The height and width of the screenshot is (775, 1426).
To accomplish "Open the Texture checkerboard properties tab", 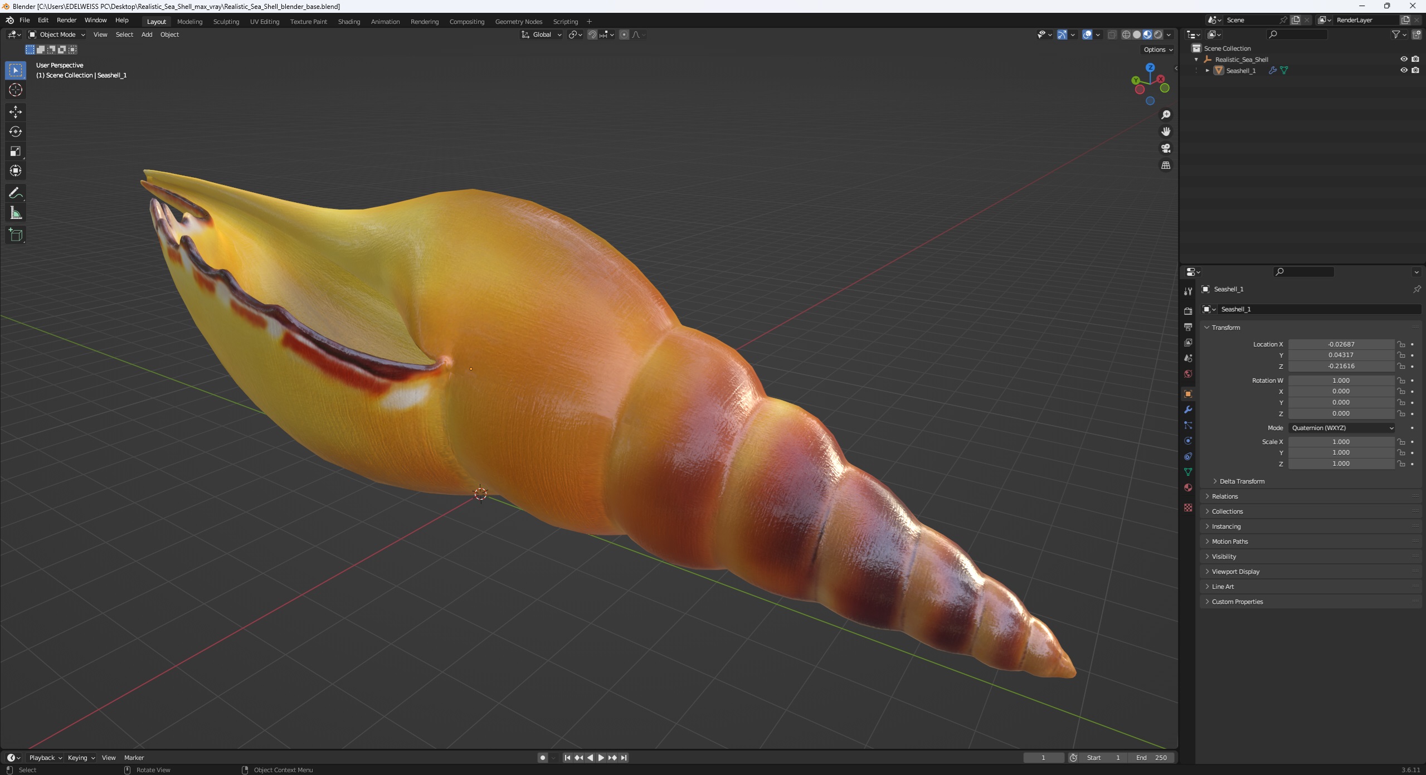I will click(x=1188, y=508).
